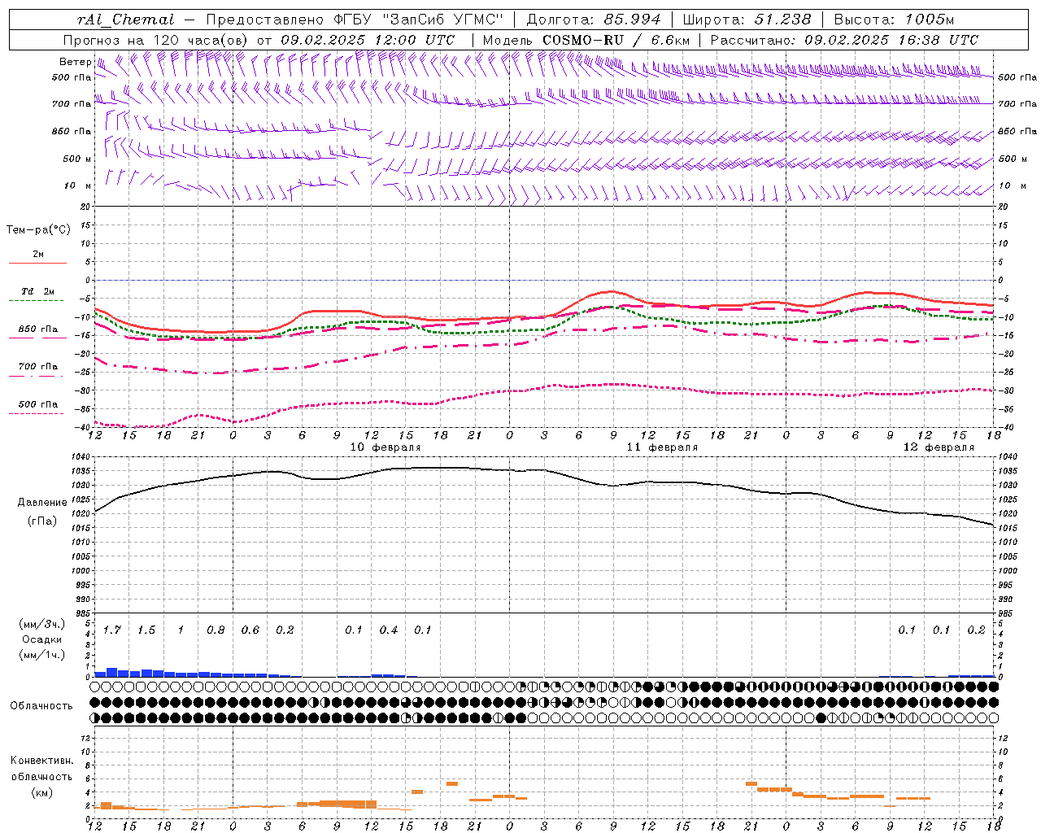Click the precipitation amount 1.5
Viewport: 1041px width, 833px height.
pos(146,630)
